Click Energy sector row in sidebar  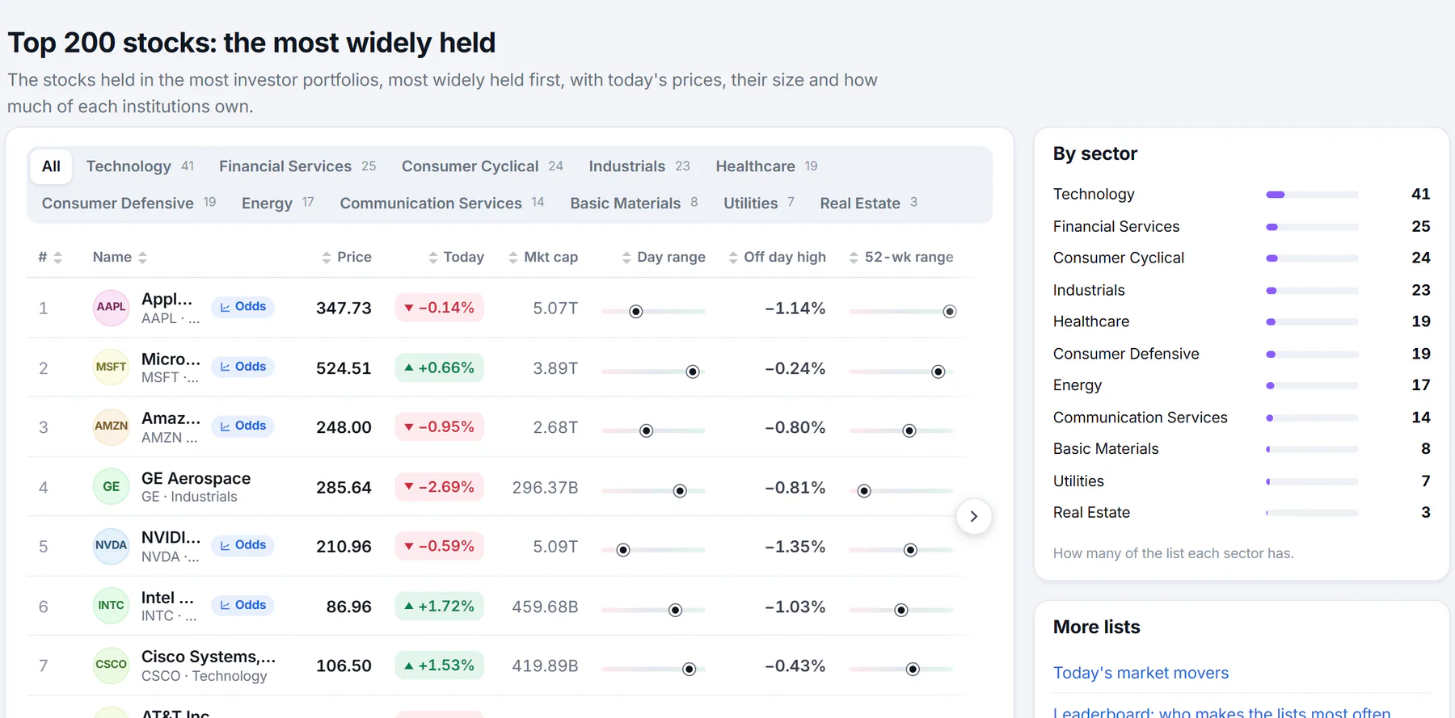tap(1242, 385)
